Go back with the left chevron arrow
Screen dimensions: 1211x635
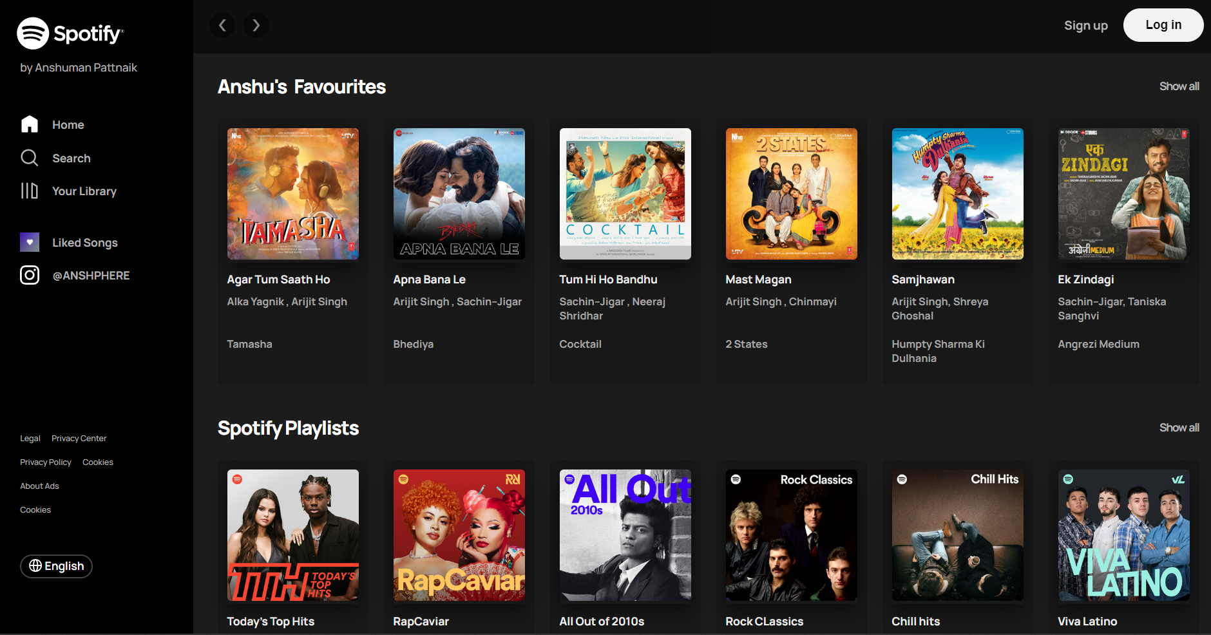click(222, 25)
